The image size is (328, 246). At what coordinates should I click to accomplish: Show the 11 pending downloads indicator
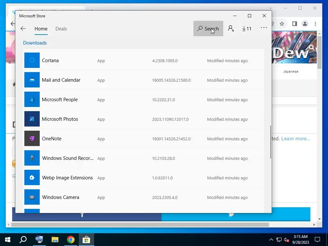click(247, 29)
